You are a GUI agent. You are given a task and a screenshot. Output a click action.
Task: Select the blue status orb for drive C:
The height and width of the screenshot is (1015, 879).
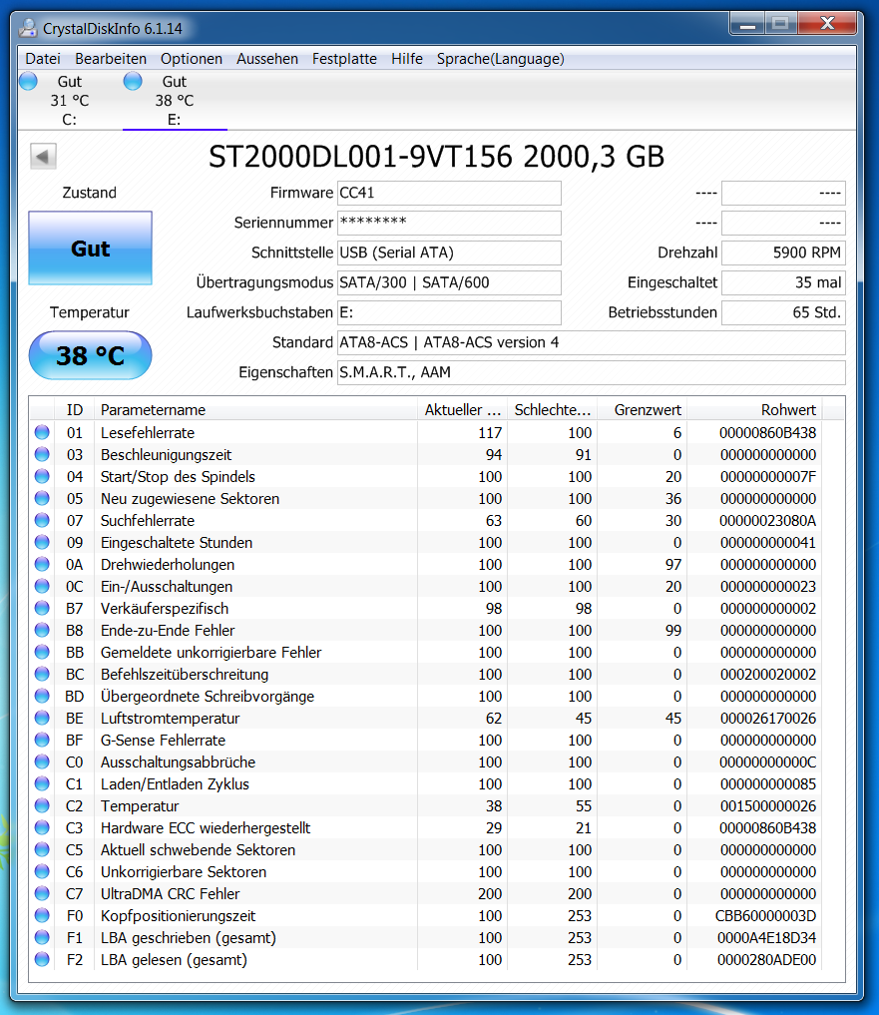click(29, 82)
